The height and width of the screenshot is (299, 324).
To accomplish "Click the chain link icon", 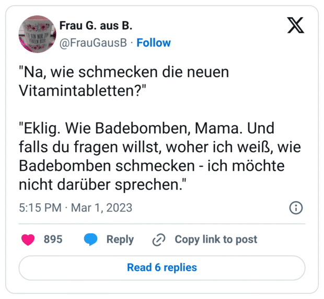I will pyautogui.click(x=158, y=240).
